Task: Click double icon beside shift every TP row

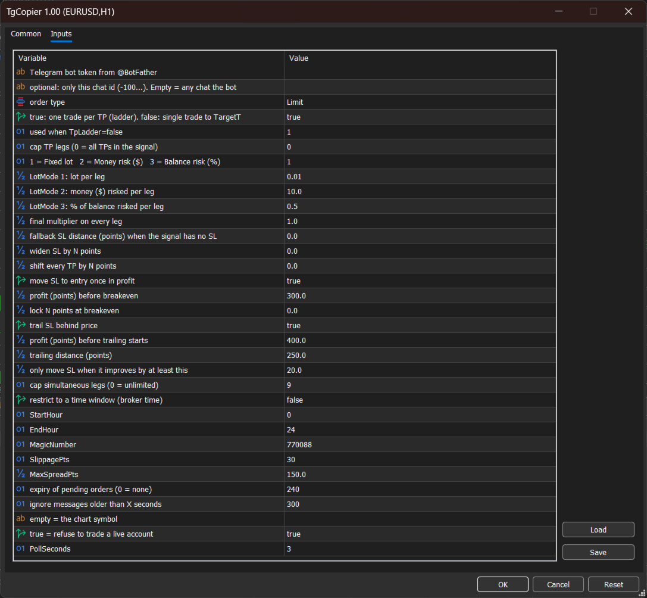Action: [21, 266]
